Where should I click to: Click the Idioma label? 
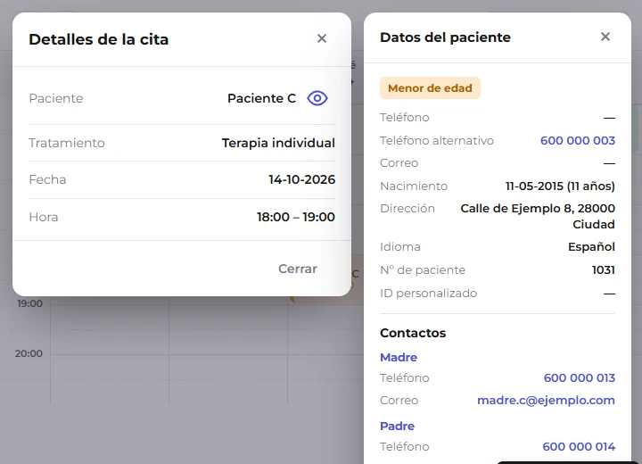click(400, 247)
